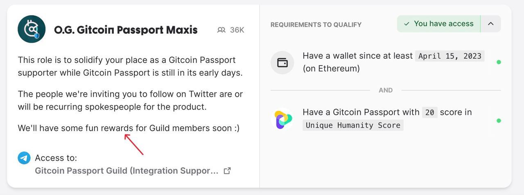Click green status dot for Passport score requirement
Viewport: 524px width, 195px height.
click(499, 121)
